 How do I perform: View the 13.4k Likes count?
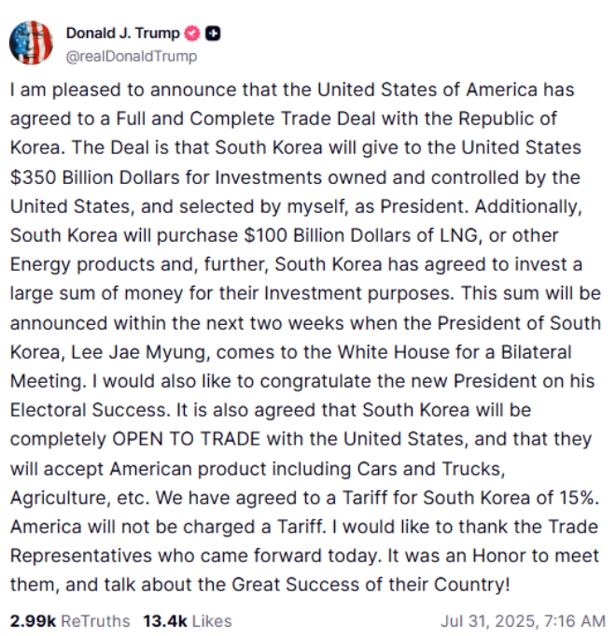(x=164, y=620)
